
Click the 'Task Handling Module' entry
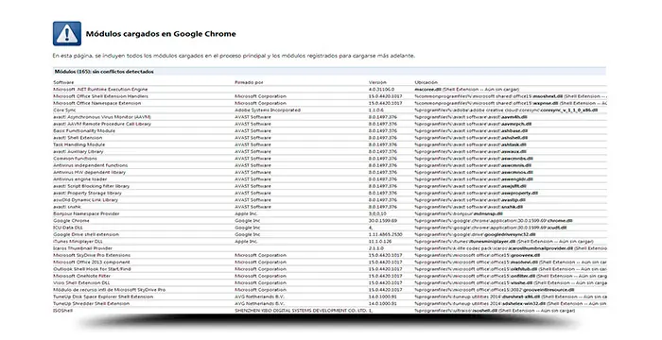(x=78, y=144)
